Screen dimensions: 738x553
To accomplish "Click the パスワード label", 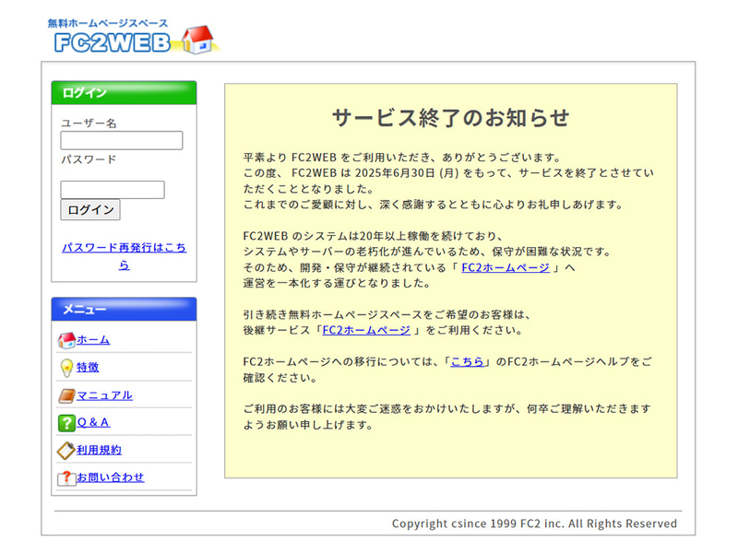I will click(x=89, y=159).
